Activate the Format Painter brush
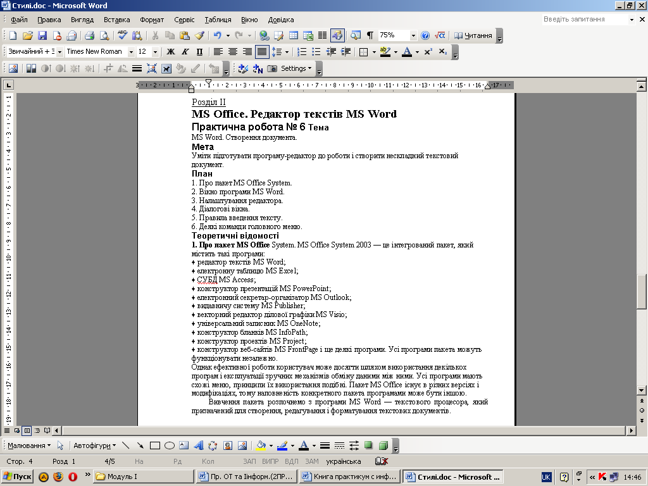This screenshot has height=486, width=648. point(199,35)
